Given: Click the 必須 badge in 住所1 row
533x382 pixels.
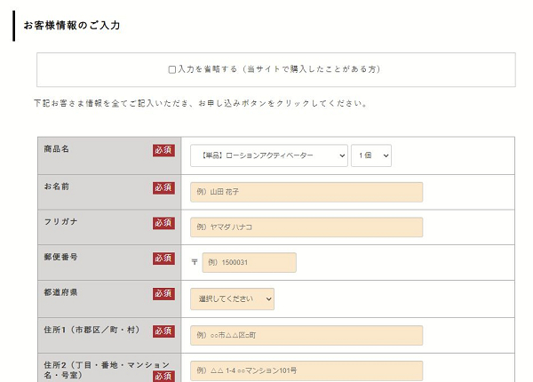Looking at the screenshot, I should (163, 331).
